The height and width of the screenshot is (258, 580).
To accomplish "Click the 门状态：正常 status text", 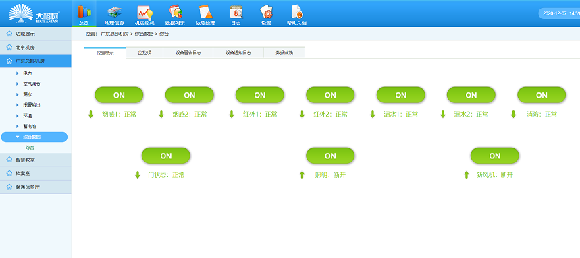I will (166, 175).
